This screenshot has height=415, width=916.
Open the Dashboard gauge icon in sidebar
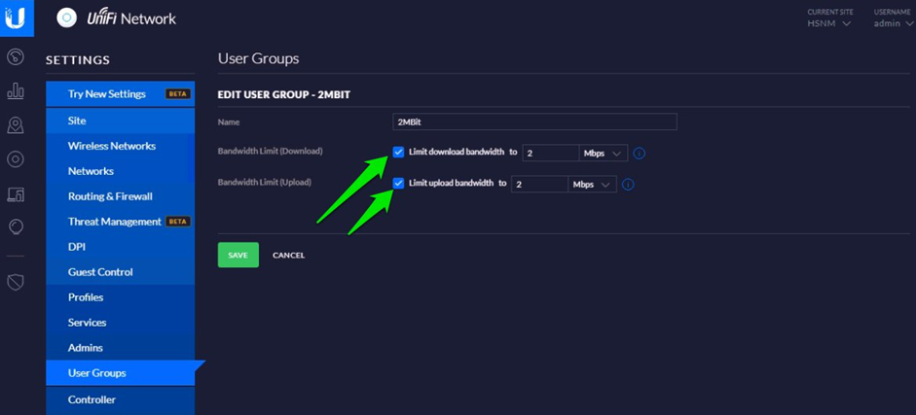(16, 56)
